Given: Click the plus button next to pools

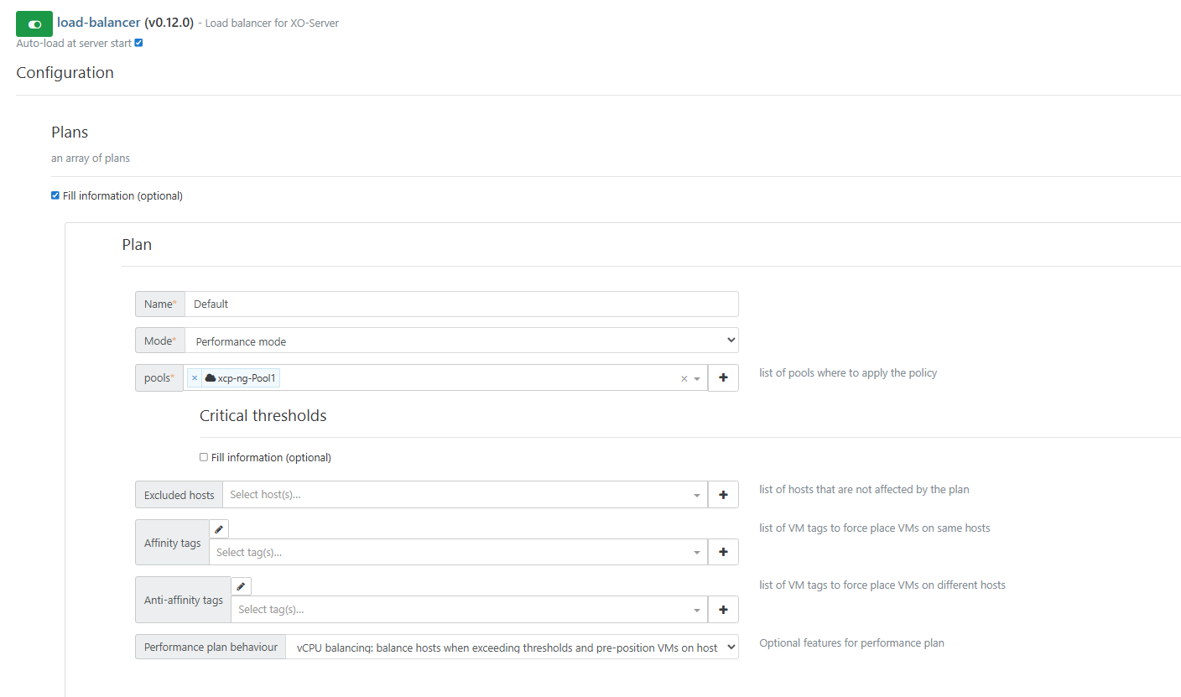Looking at the screenshot, I should click(x=723, y=378).
